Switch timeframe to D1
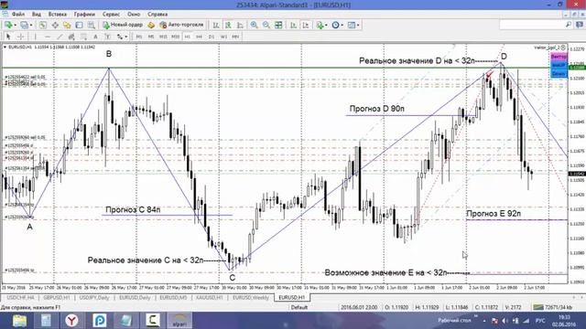The width and height of the screenshot is (586, 329). click(212, 37)
